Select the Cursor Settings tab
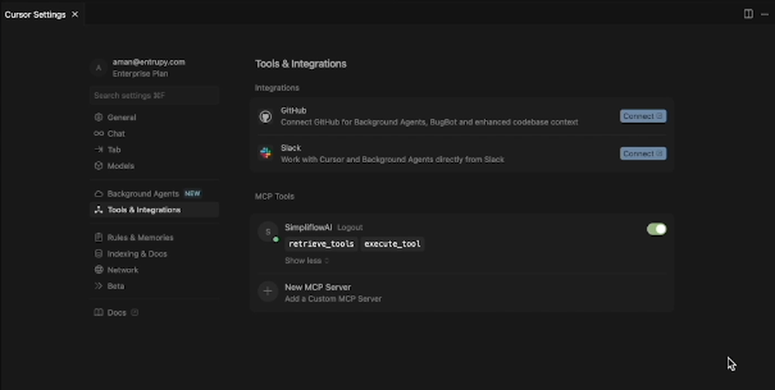The image size is (775, 390). [x=42, y=15]
